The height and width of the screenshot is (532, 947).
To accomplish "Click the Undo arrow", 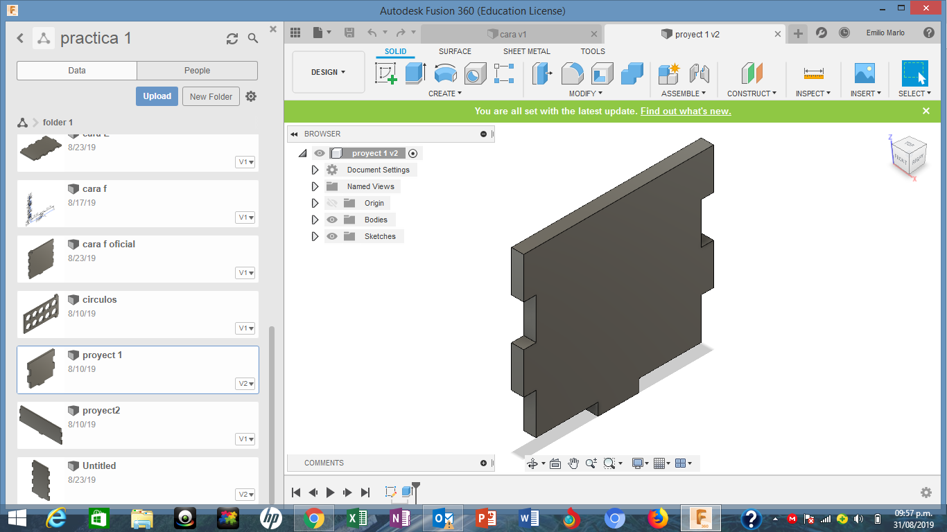I will [x=372, y=33].
